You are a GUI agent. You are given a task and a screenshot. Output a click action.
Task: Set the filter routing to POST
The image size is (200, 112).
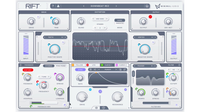tap(133, 81)
